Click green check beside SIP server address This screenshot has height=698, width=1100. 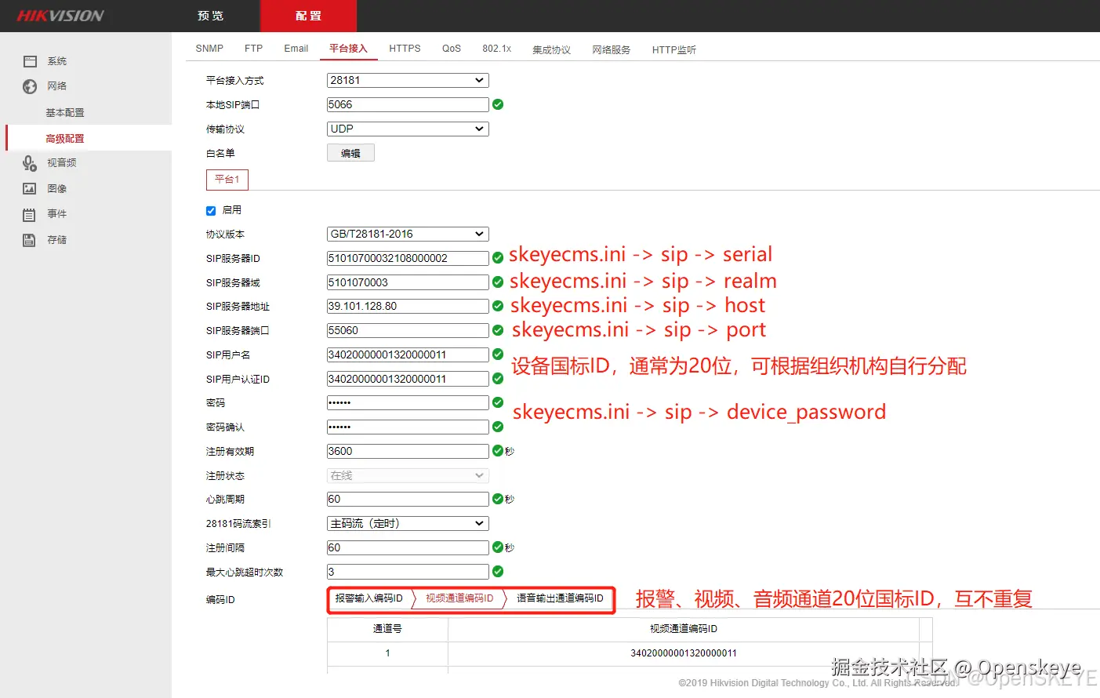tap(498, 307)
